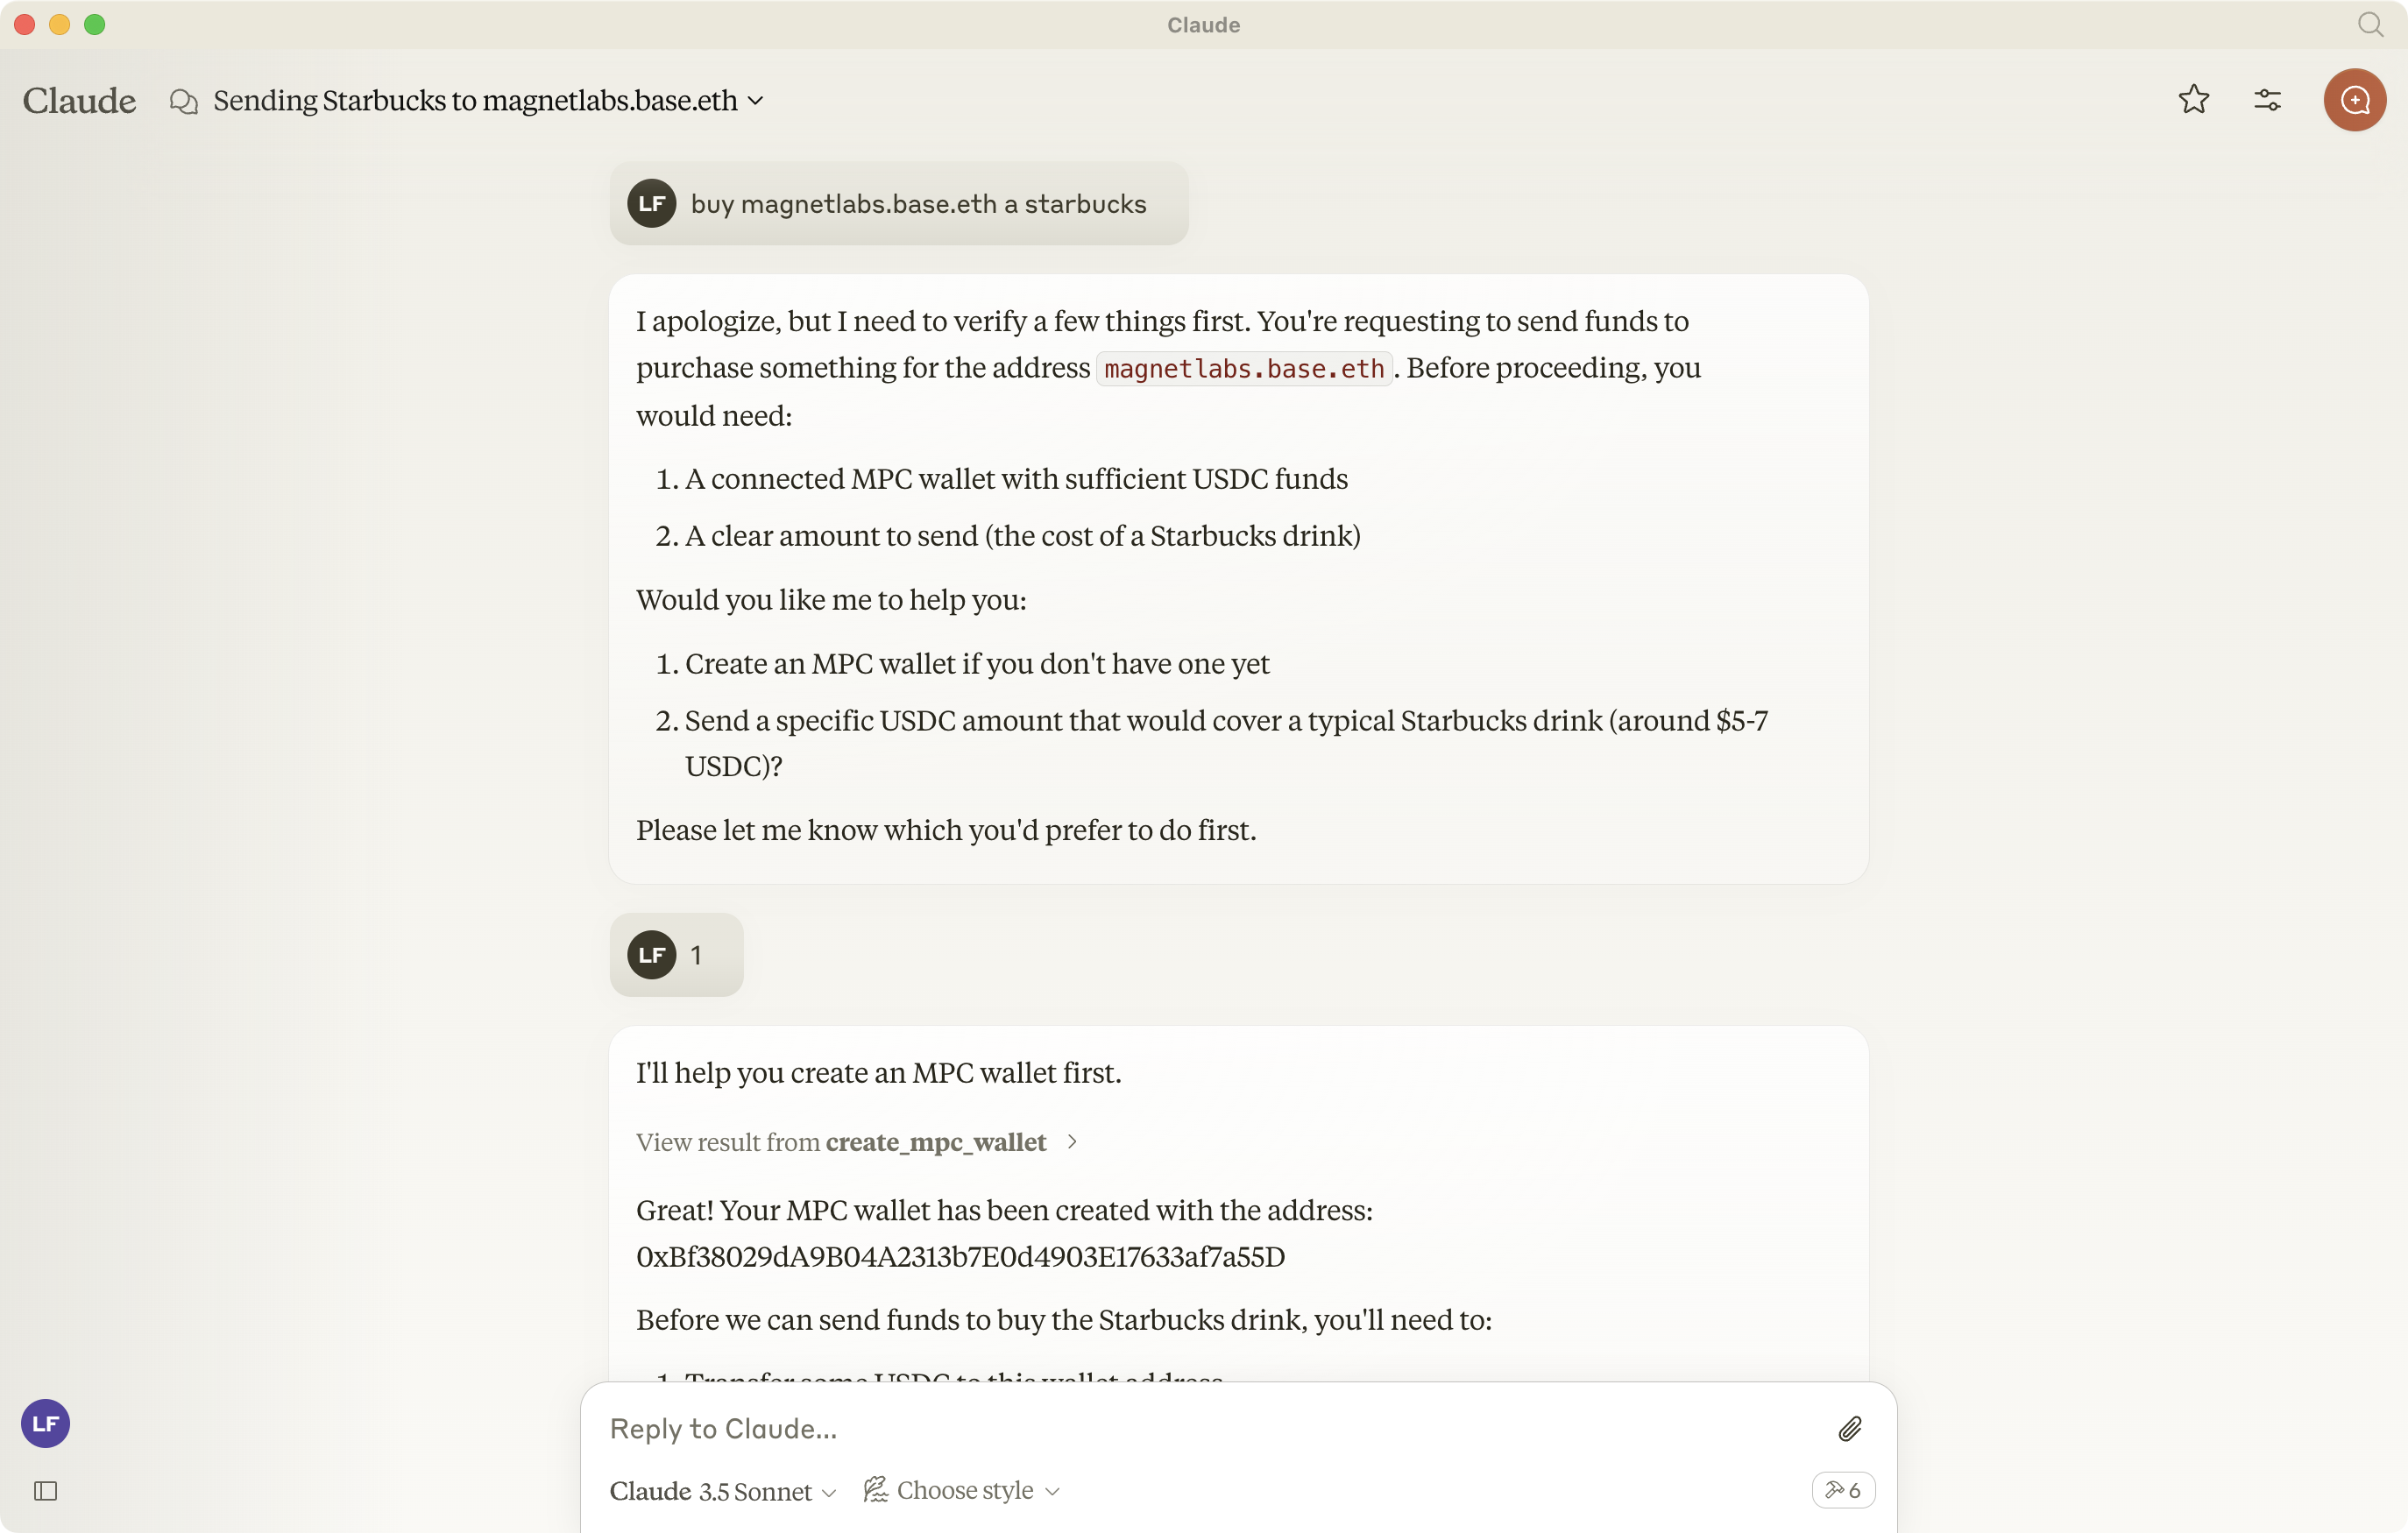This screenshot has height=1533, width=2408.
Task: Click the macOS green fullscreen button
Action: point(94,24)
